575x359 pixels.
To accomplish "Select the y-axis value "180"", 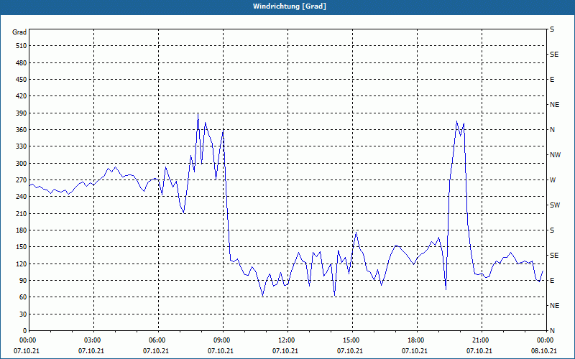I will (x=22, y=230).
